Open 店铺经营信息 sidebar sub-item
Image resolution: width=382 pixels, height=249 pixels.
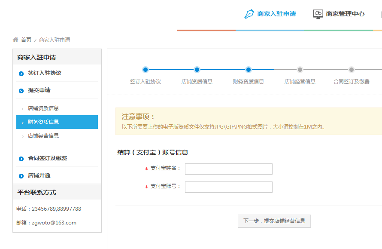43,136
